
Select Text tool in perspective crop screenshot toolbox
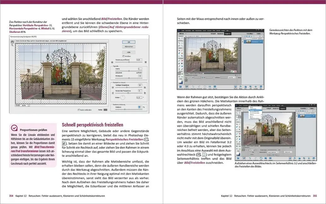tap(179, 69)
